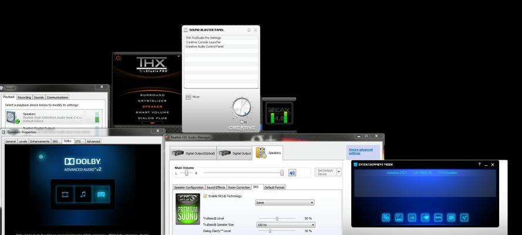This screenshot has height=235, width=522.
Task: Toggle Enable SRS Technology checkbox
Action: [x=205, y=196]
